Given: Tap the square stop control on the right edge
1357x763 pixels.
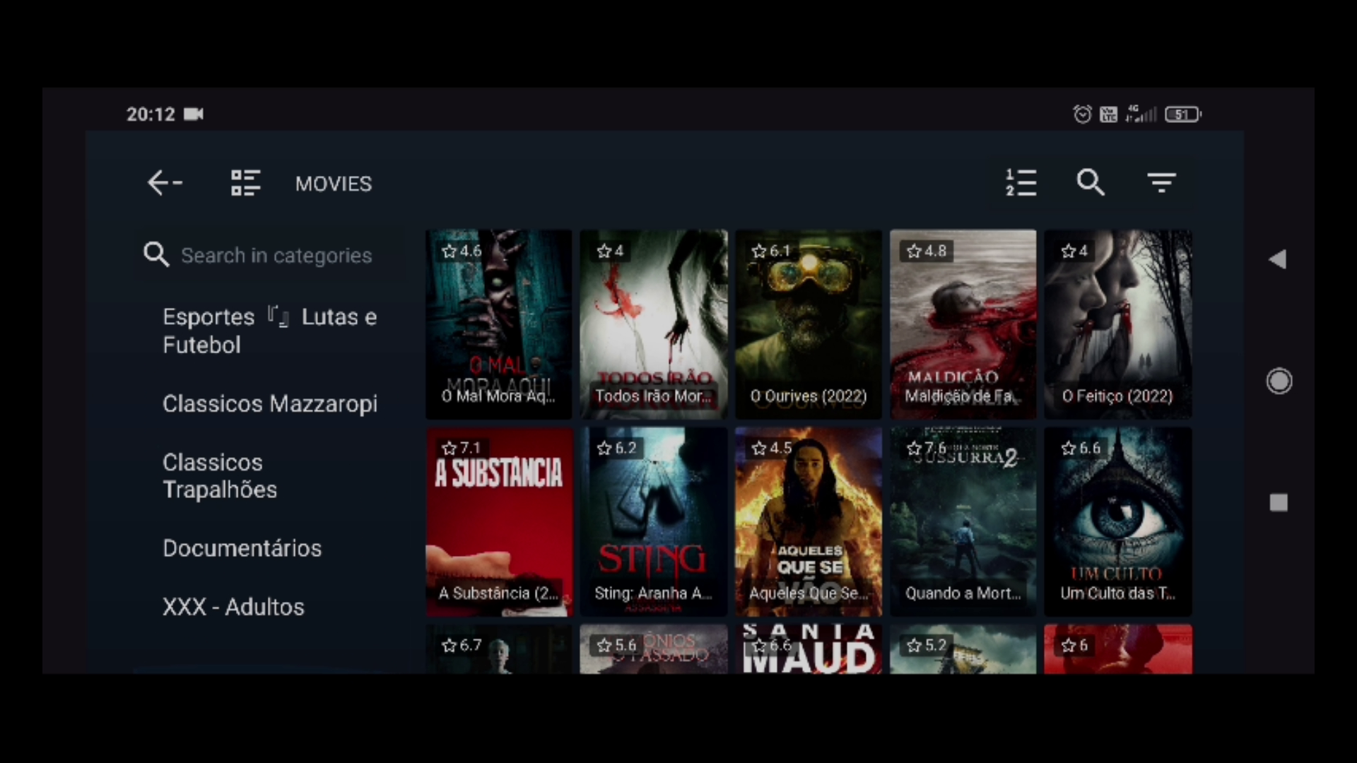Looking at the screenshot, I should [1278, 502].
